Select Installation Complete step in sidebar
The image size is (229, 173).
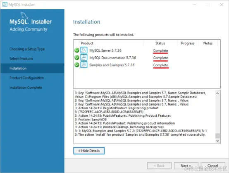click(x=26, y=88)
